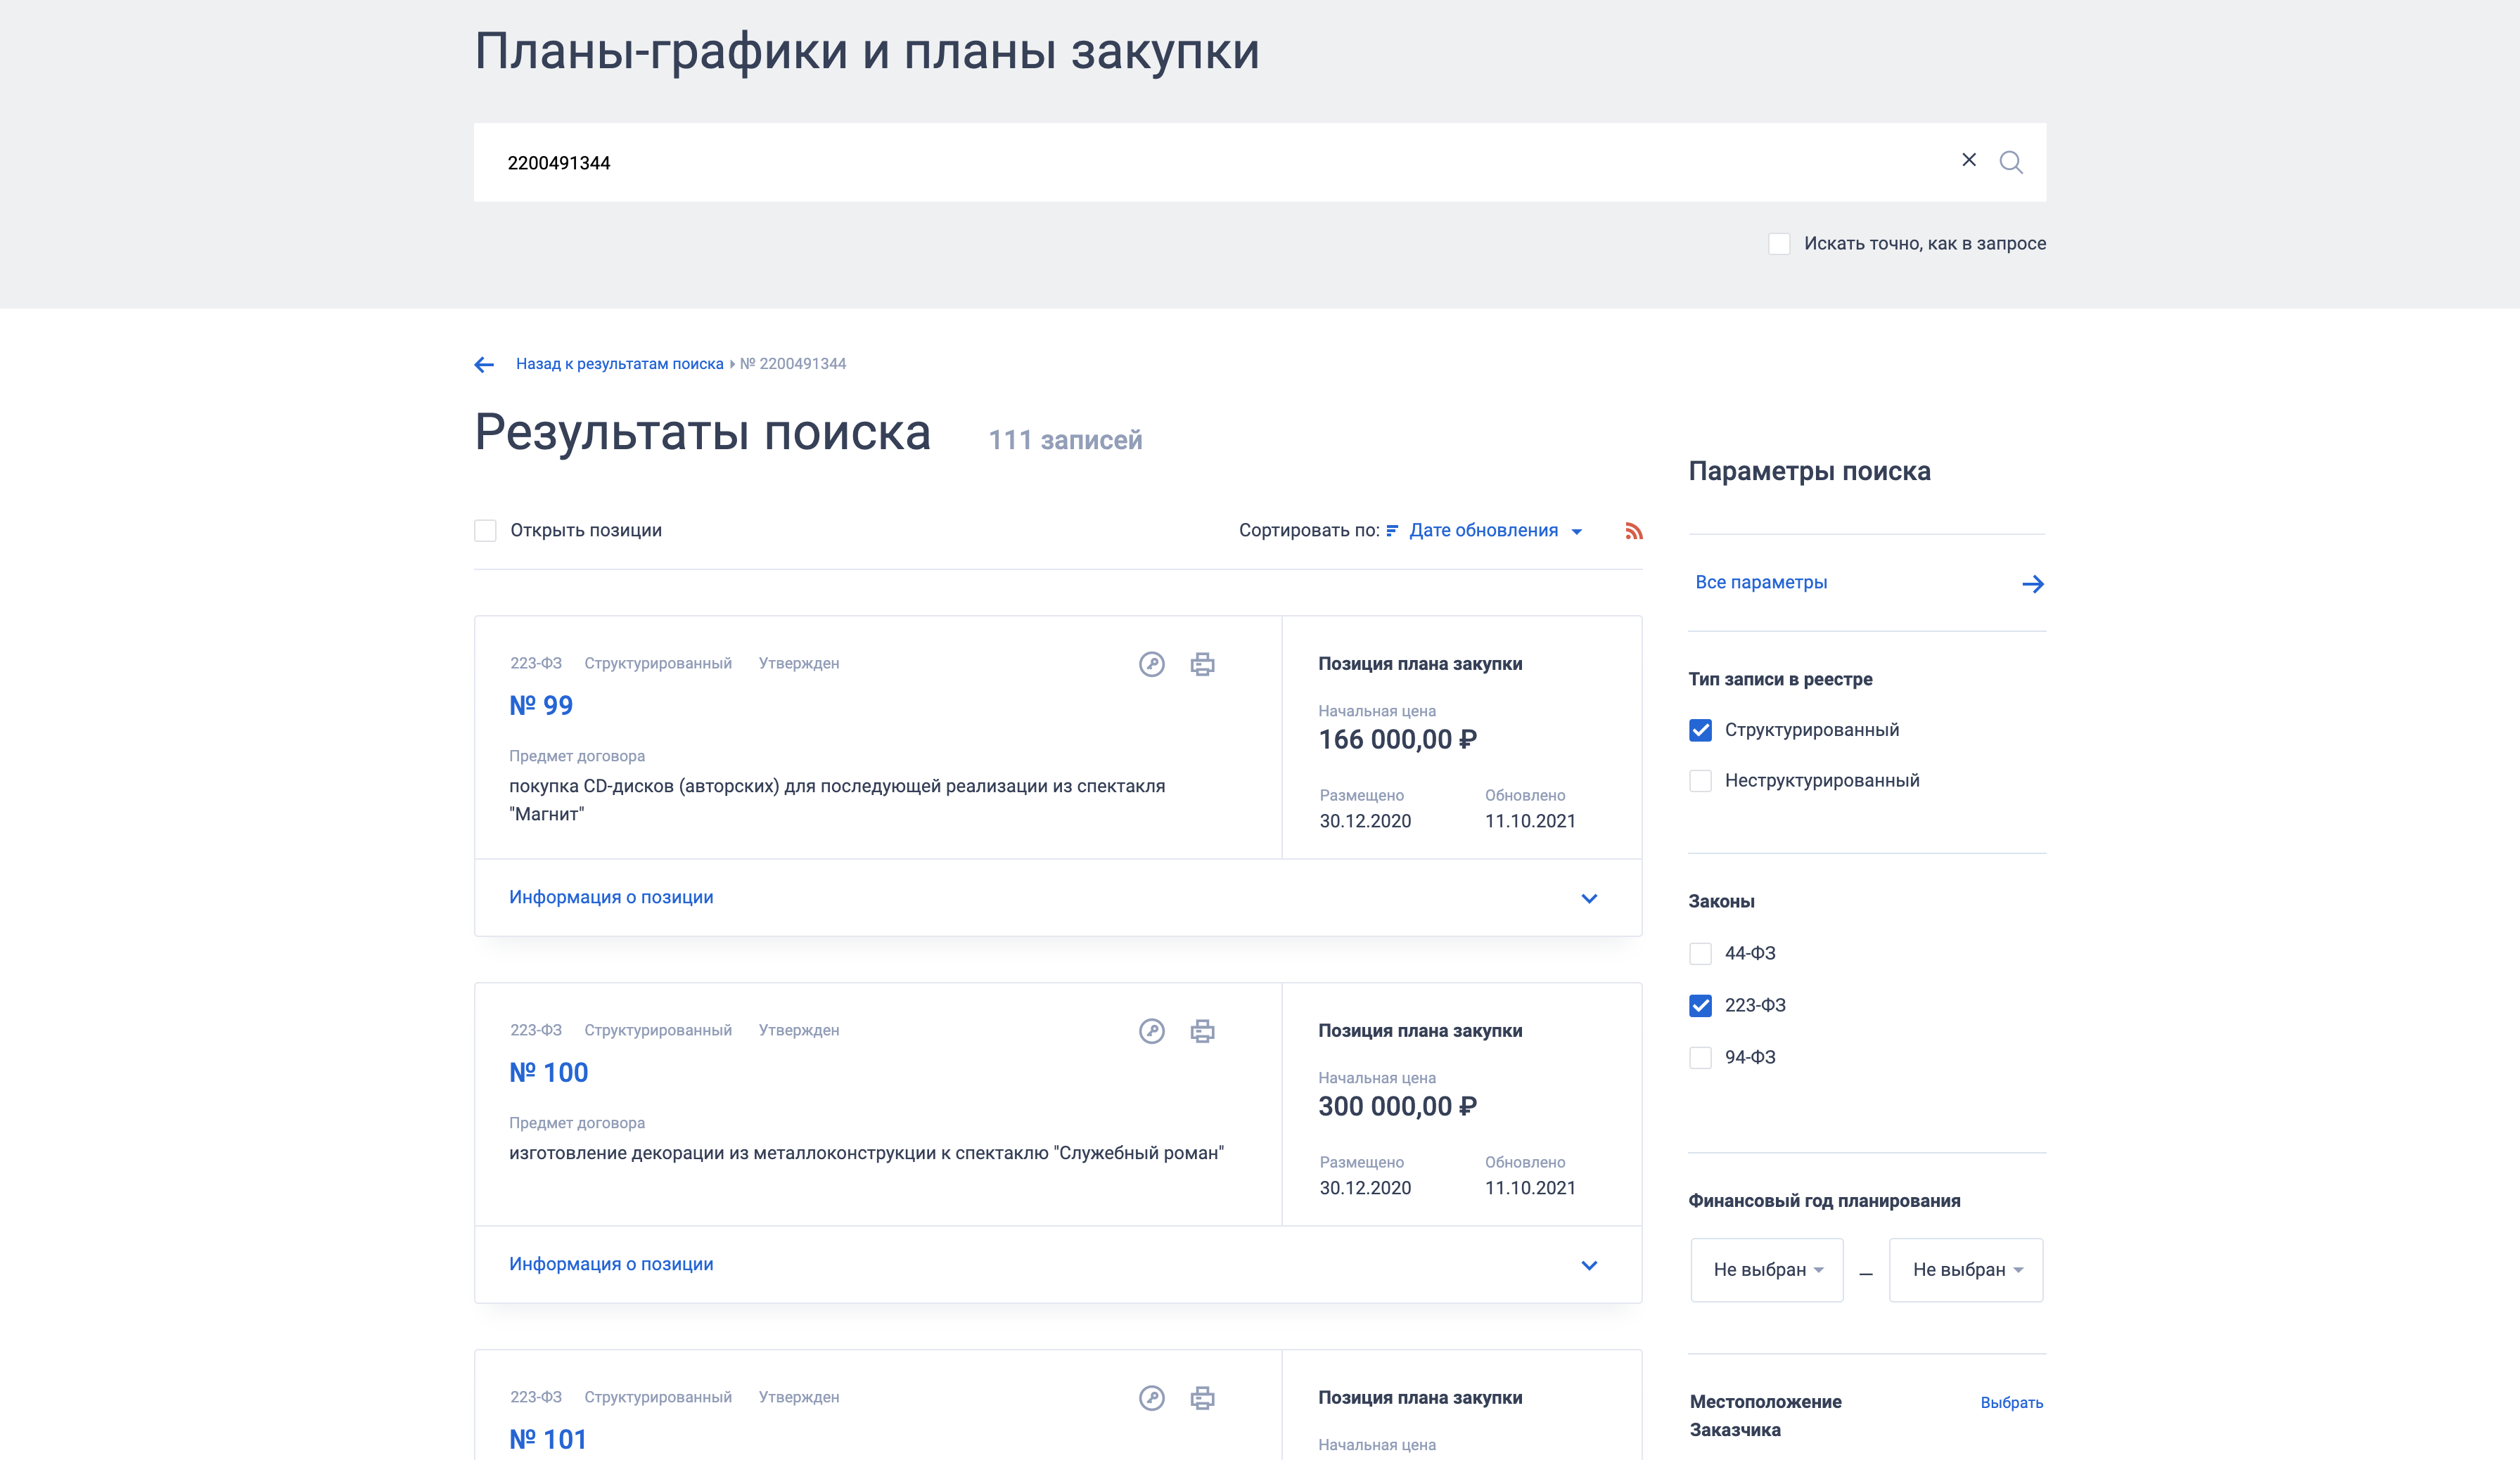
Task: Click Информация о позиции link under № 99
Action: click(611, 898)
